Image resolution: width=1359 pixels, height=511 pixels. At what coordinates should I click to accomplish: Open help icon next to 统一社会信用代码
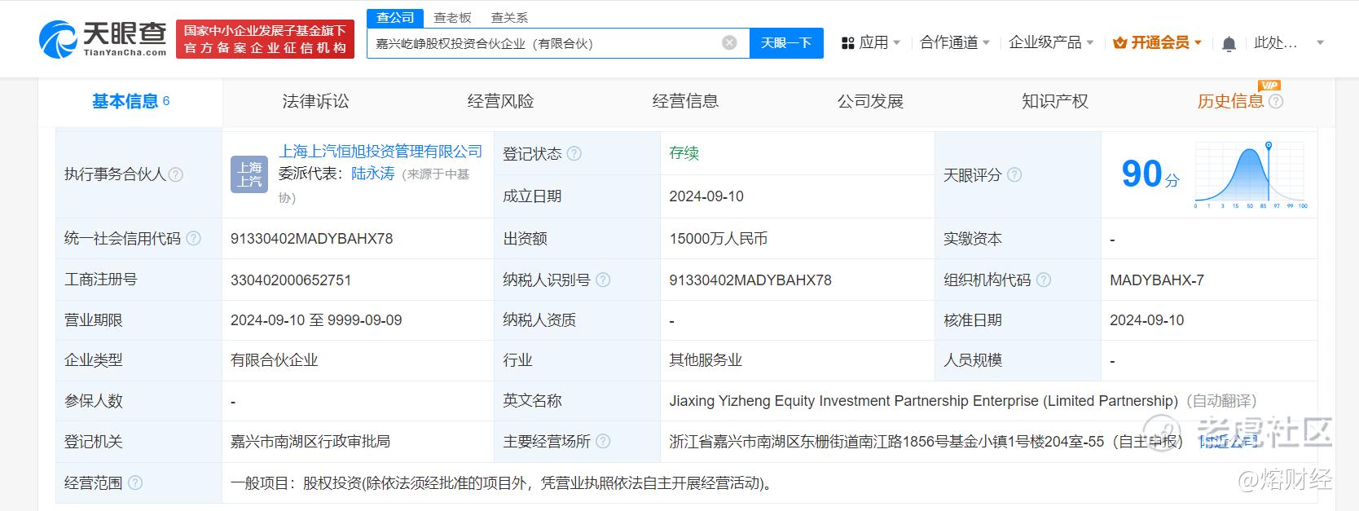pos(193,238)
